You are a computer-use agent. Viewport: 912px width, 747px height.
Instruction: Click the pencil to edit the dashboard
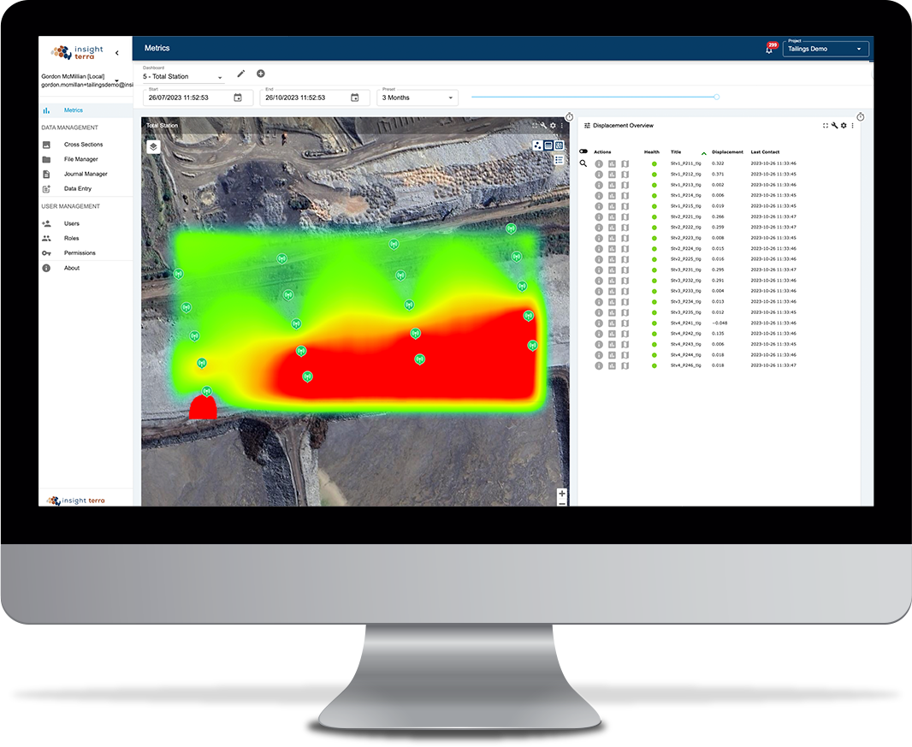[x=240, y=74]
